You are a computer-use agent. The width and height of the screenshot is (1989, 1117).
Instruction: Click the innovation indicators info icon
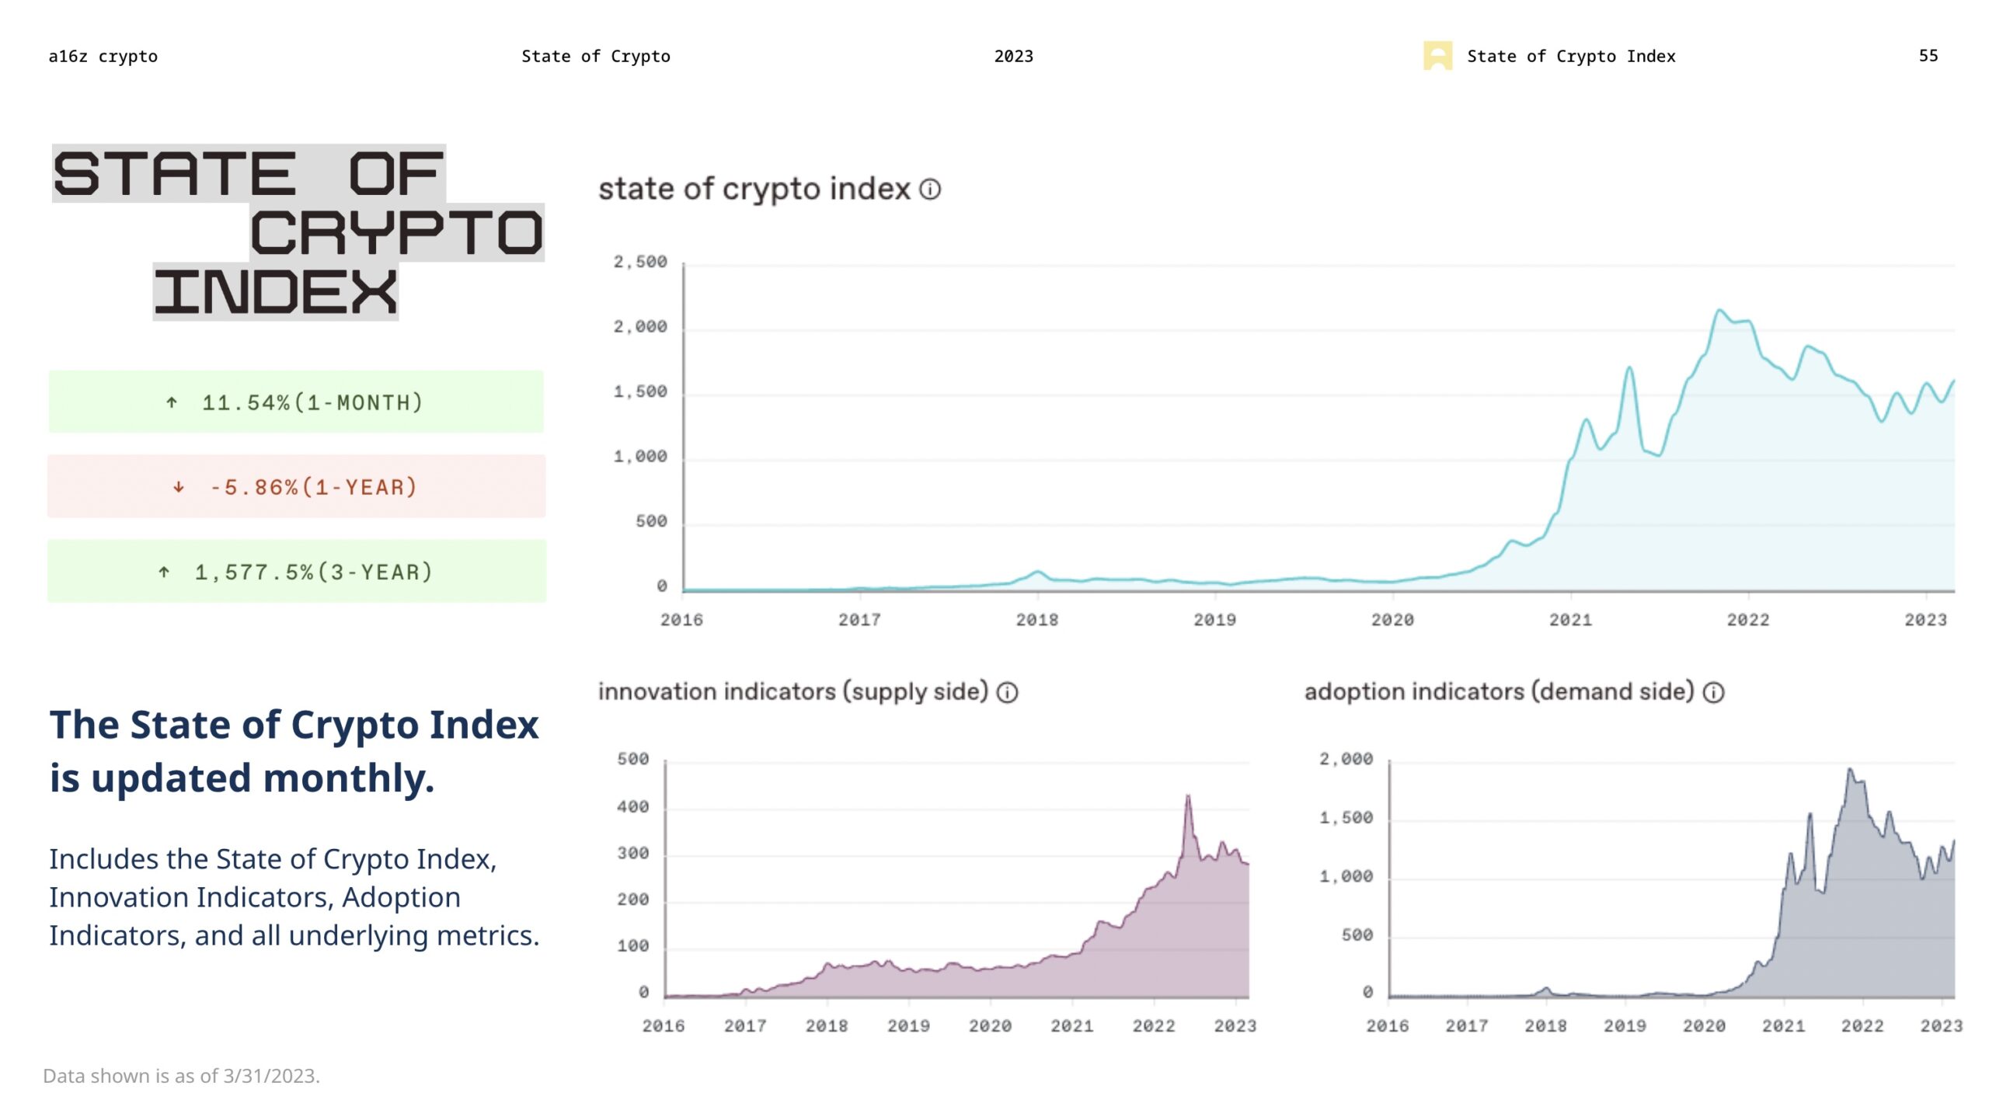(x=1008, y=691)
